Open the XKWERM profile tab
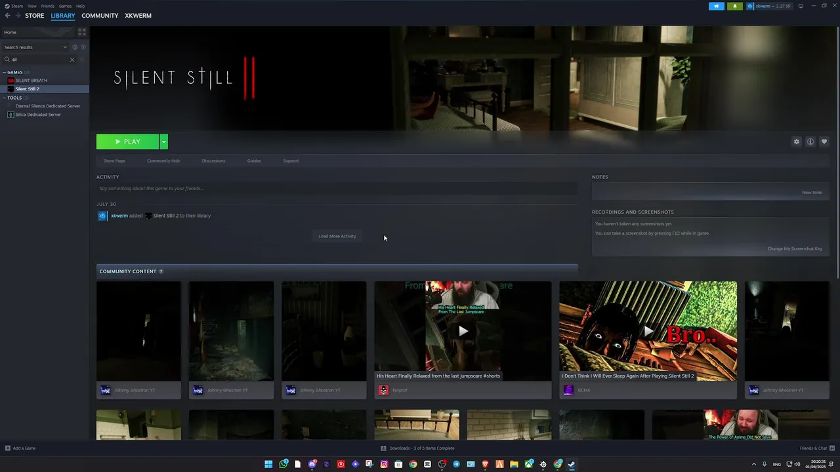 point(138,16)
